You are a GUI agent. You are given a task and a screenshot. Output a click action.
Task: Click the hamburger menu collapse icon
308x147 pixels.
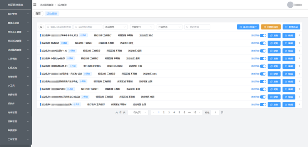35,5
